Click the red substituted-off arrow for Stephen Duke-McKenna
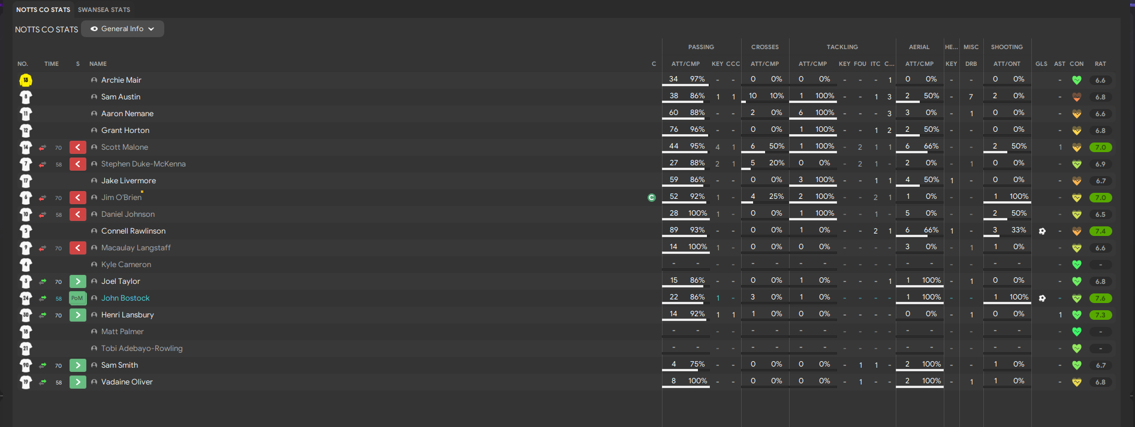Image resolution: width=1135 pixels, height=427 pixels. pos(78,163)
